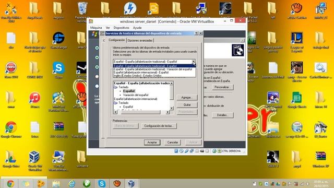Click the File Explorer taskbar icon

pyautogui.click(x=56, y=183)
